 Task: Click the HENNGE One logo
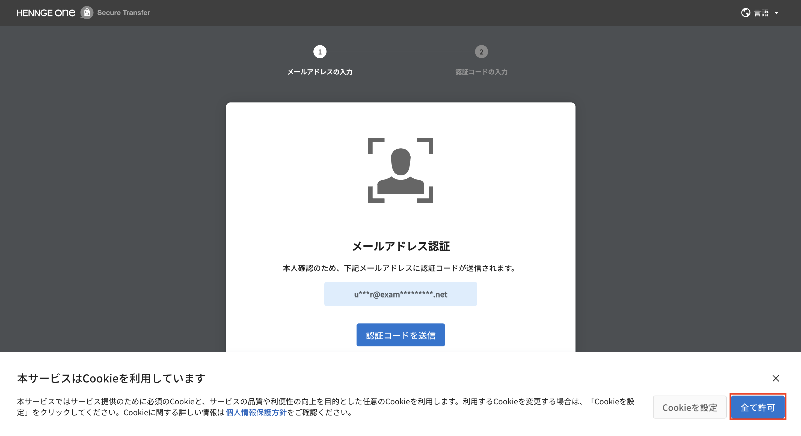pos(46,13)
